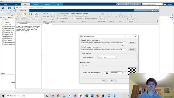Expand the VideoCalib folder tree node
The height and width of the screenshot is (98, 174).
tap(1, 24)
